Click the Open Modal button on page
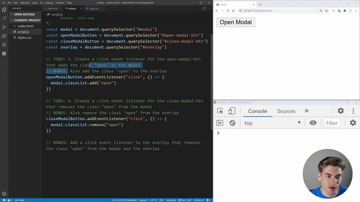Screen dimensions: 360x202 coord(236,22)
